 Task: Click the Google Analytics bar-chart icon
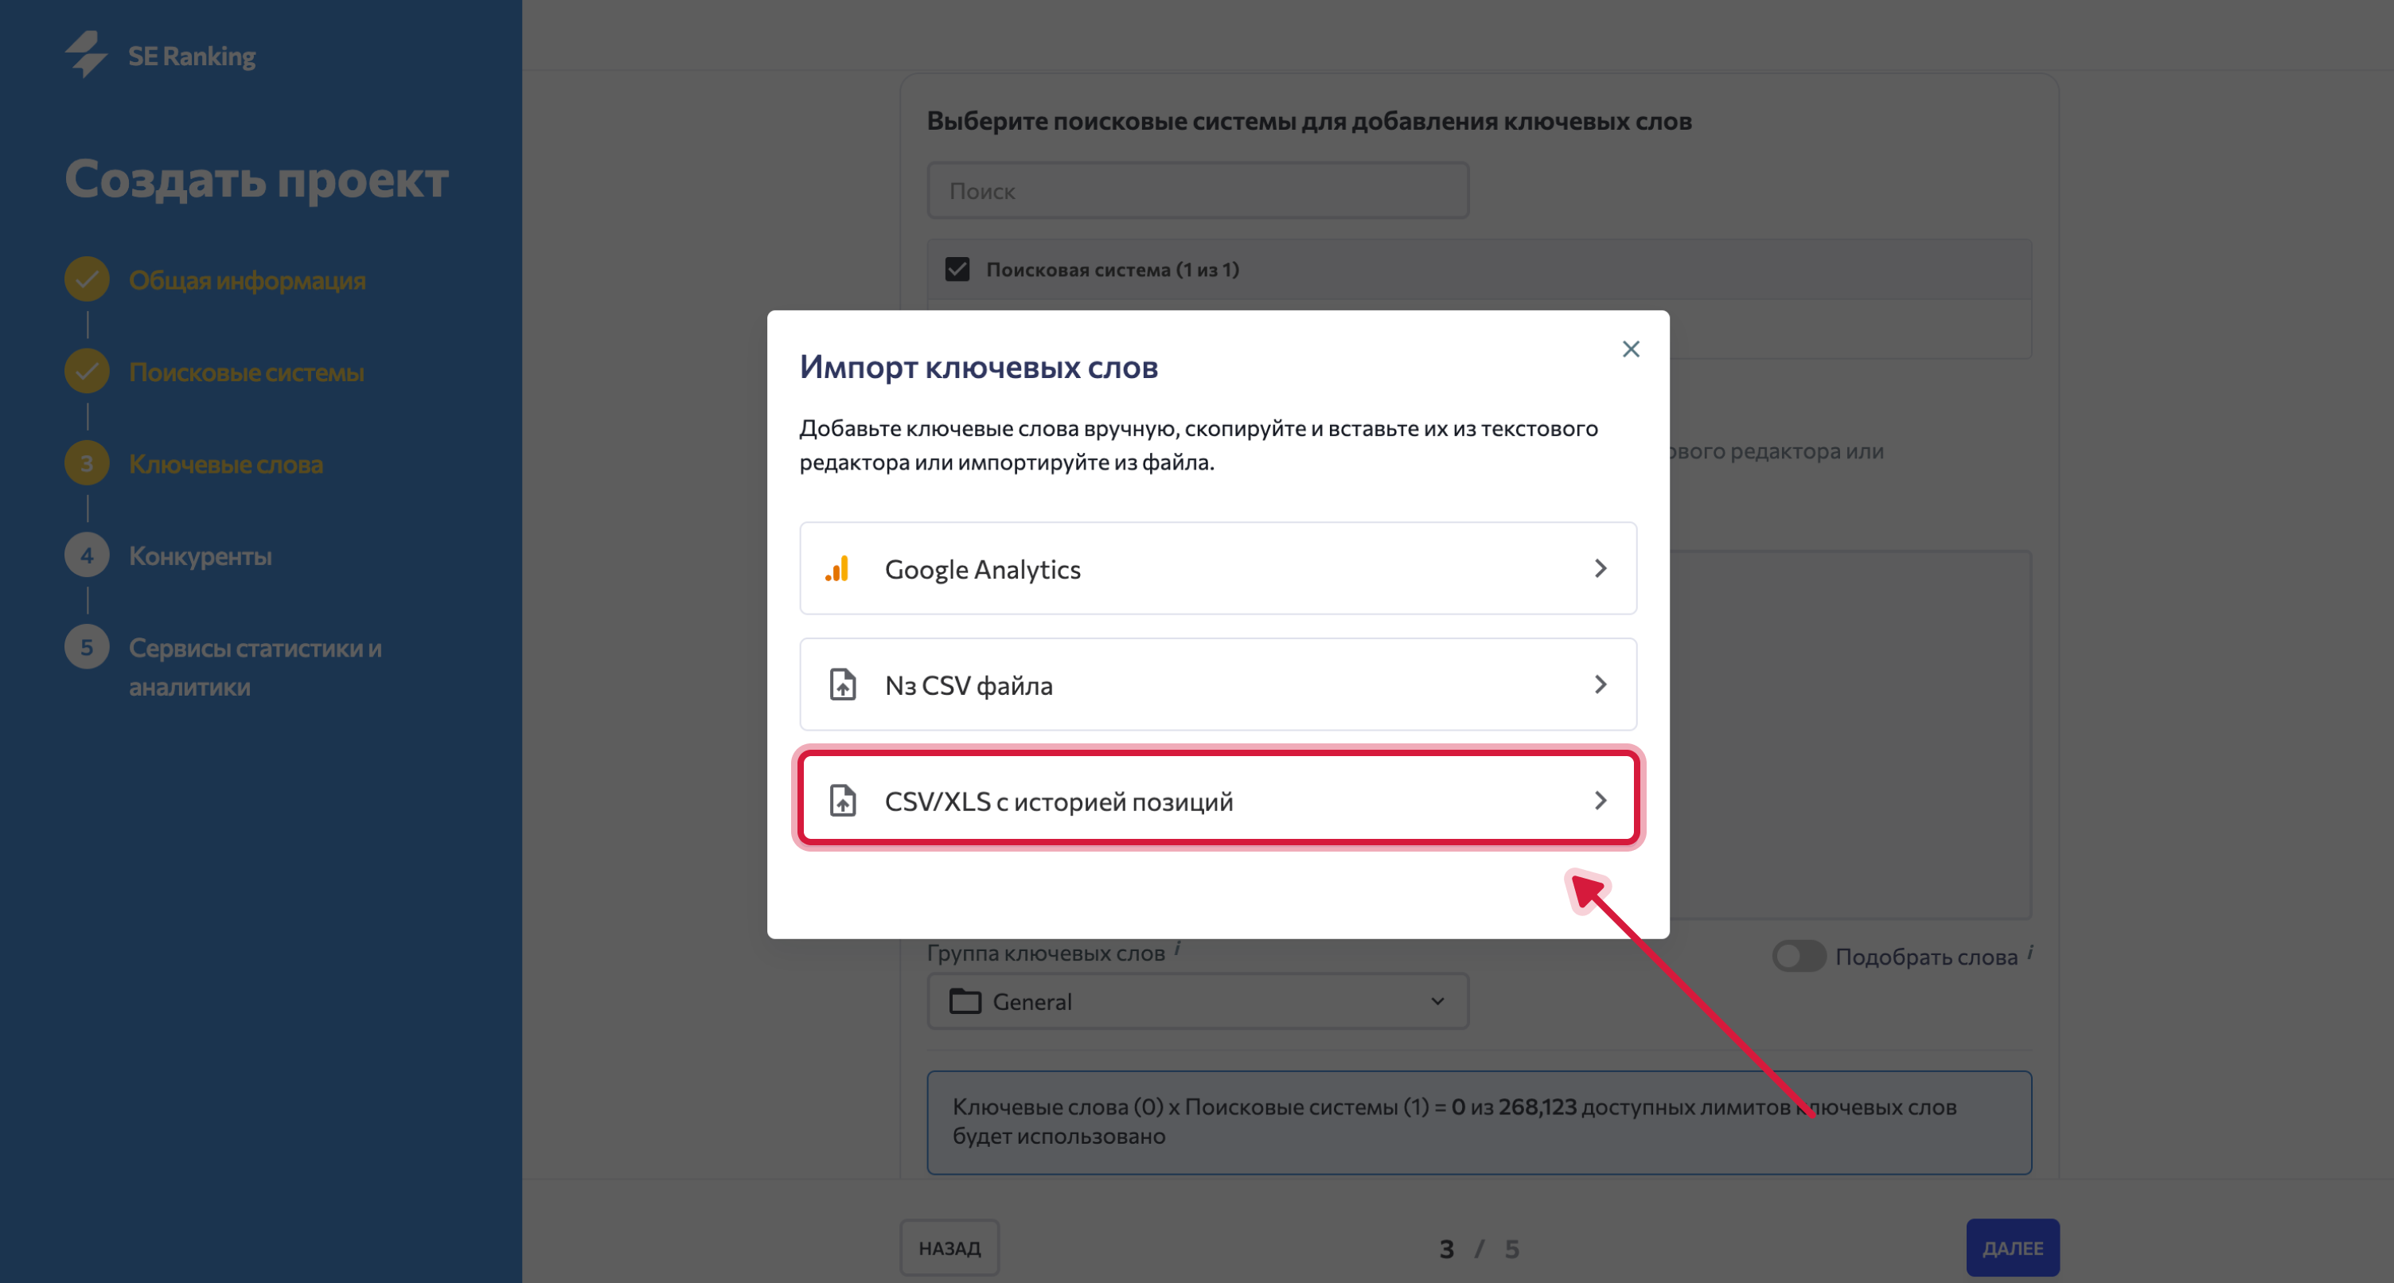(x=837, y=568)
